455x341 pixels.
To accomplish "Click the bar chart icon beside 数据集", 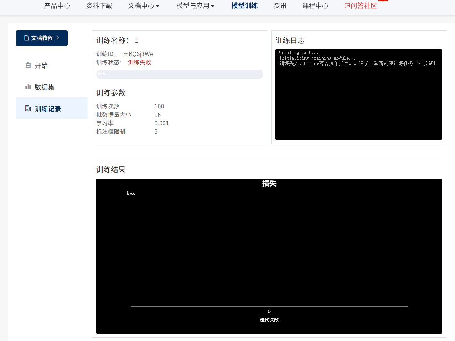I will (28, 87).
